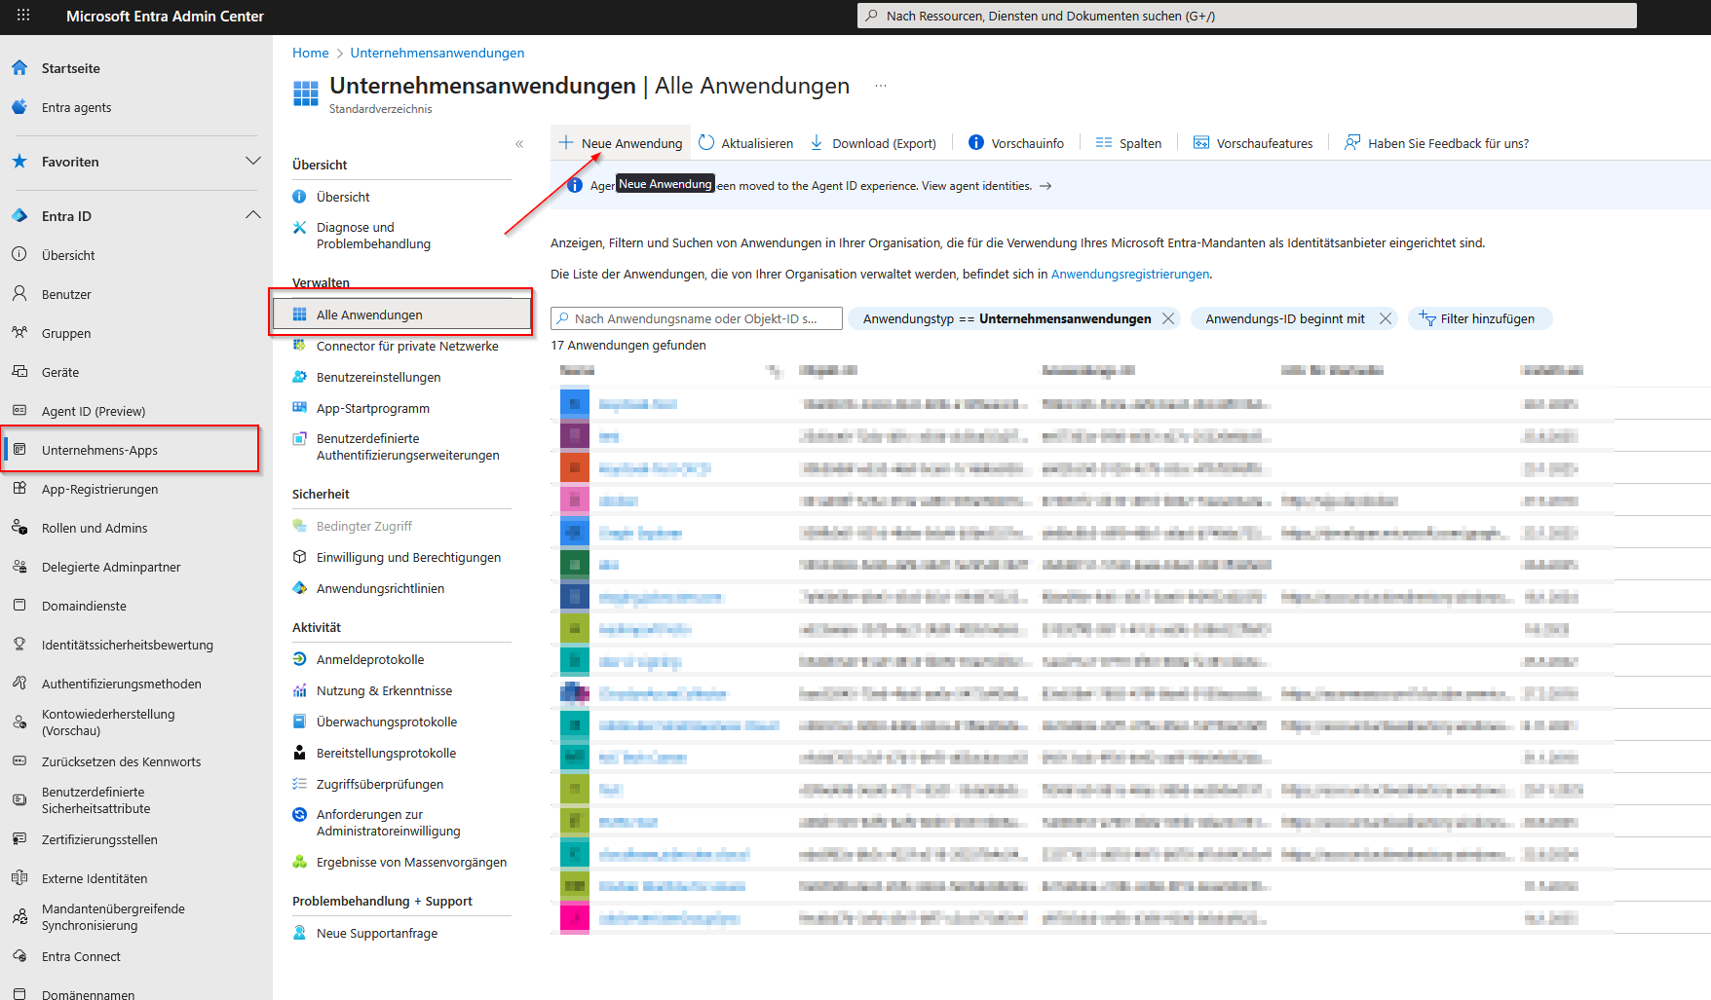Image resolution: width=1711 pixels, height=1000 pixels.
Task: Click the application name search field
Action: click(x=697, y=318)
